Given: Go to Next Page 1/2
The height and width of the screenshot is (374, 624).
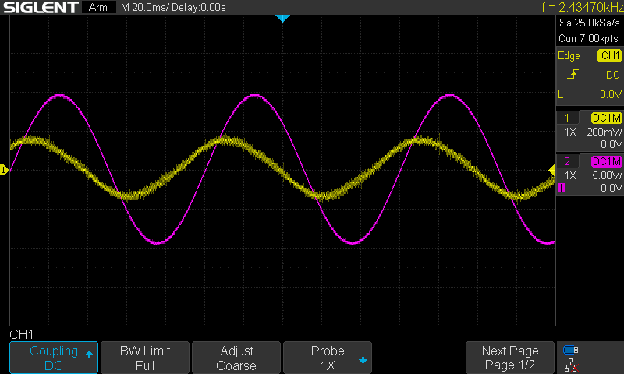Looking at the screenshot, I should click(510, 358).
